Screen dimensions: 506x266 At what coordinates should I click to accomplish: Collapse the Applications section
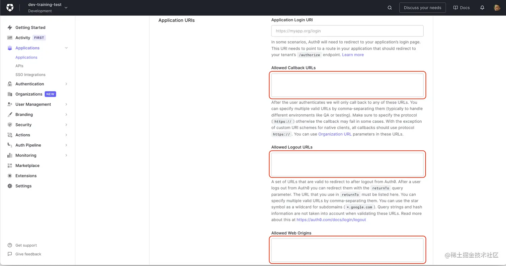pyautogui.click(x=66, y=48)
